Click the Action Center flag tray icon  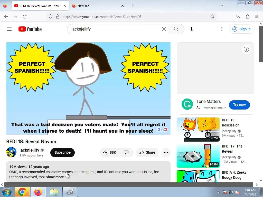[x=225, y=192]
